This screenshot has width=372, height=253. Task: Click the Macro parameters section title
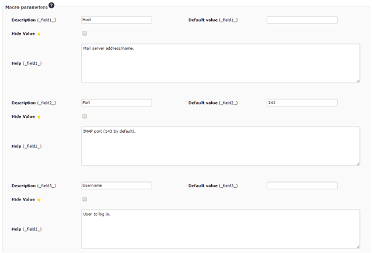(x=26, y=7)
